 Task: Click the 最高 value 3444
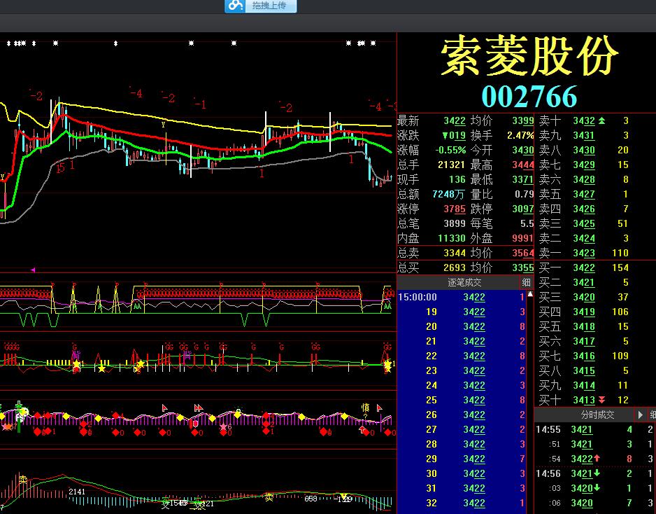(523, 165)
